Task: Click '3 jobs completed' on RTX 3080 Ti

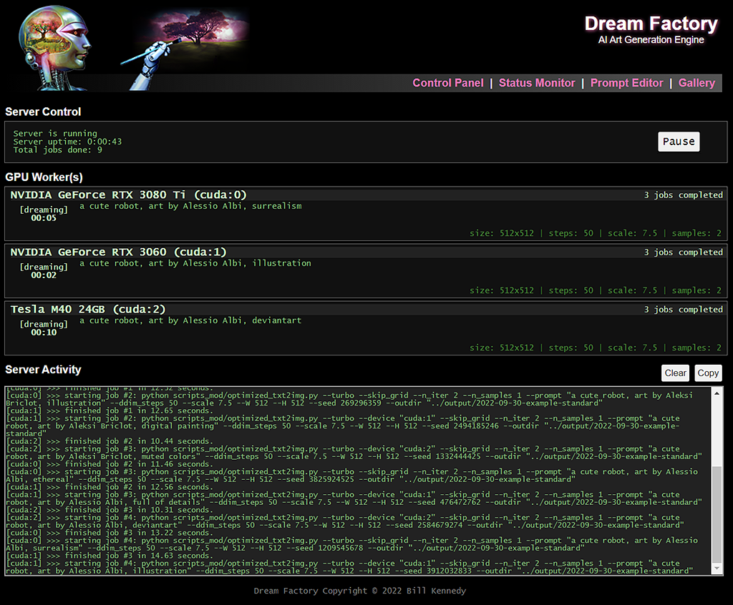Action: tap(683, 195)
